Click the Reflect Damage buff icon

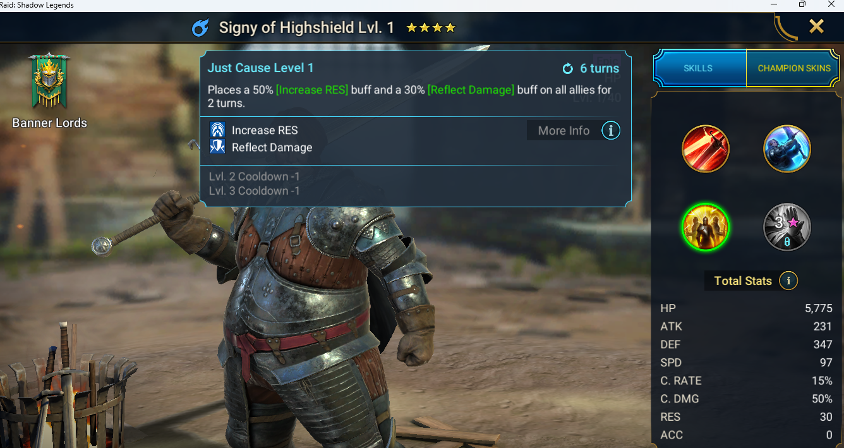click(x=217, y=147)
